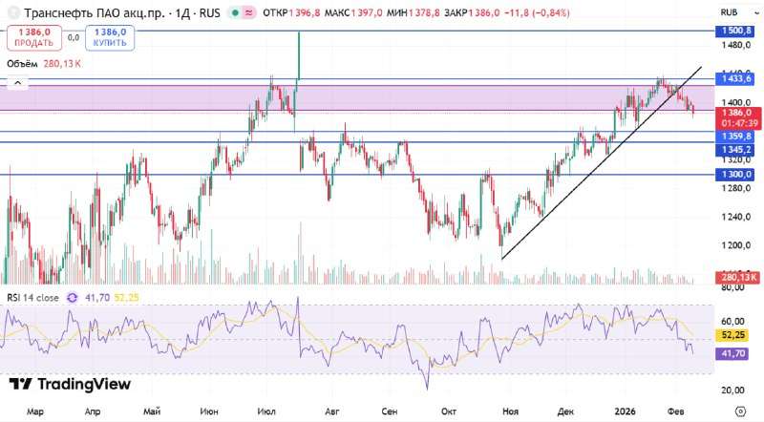Click the 0,0 spread value between sell and buy
764x422 pixels.
[74, 37]
